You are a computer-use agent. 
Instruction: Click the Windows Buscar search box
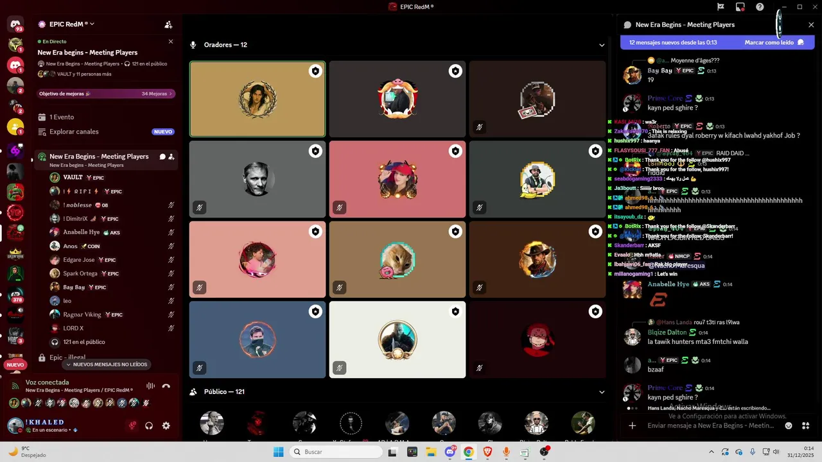[335, 452]
